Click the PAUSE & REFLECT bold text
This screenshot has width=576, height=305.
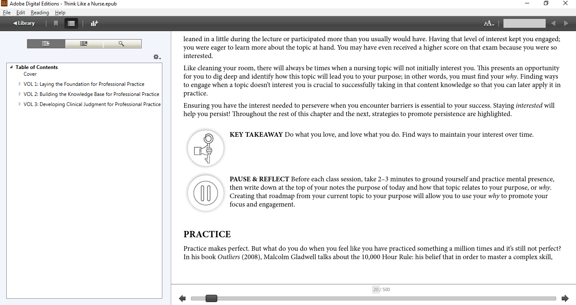(259, 179)
